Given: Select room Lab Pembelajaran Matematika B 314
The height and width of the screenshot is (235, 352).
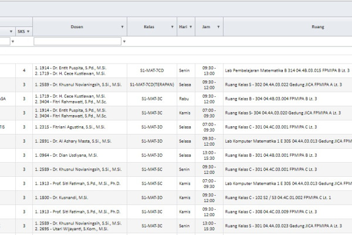Looking at the screenshot, I should click(x=287, y=70).
